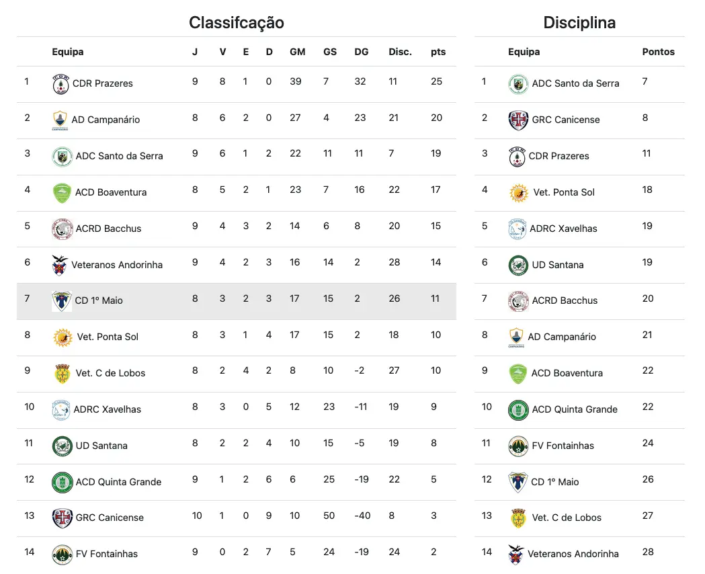
Task: Click the AD Campanário logo in Classificação table
Action: 60,120
